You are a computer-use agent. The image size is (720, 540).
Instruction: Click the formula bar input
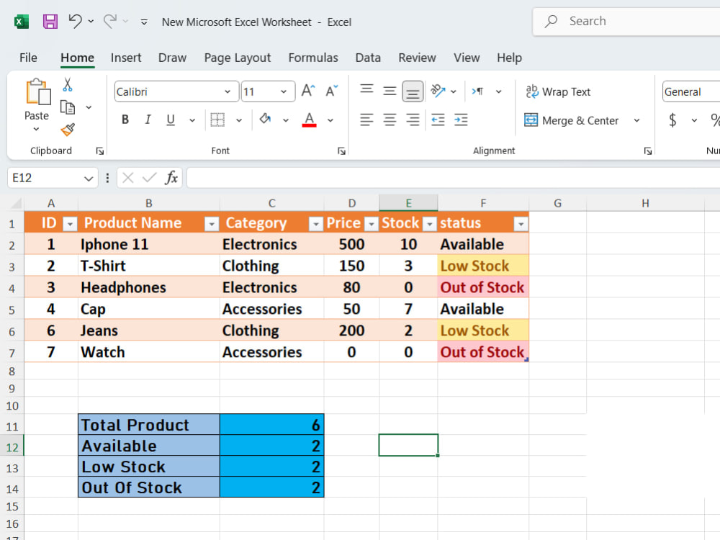pyautogui.click(x=453, y=178)
